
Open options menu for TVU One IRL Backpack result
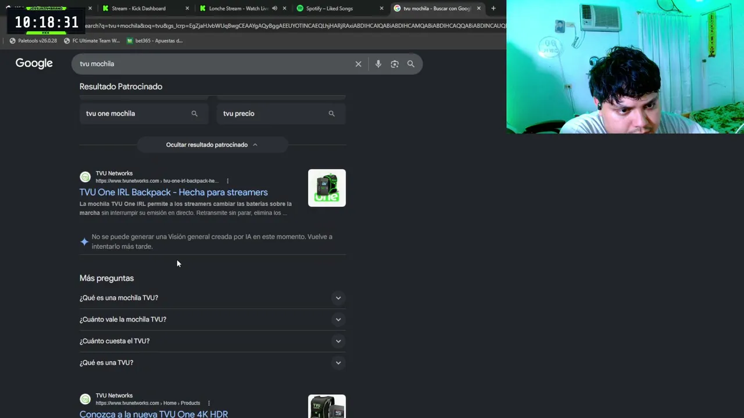point(227,181)
